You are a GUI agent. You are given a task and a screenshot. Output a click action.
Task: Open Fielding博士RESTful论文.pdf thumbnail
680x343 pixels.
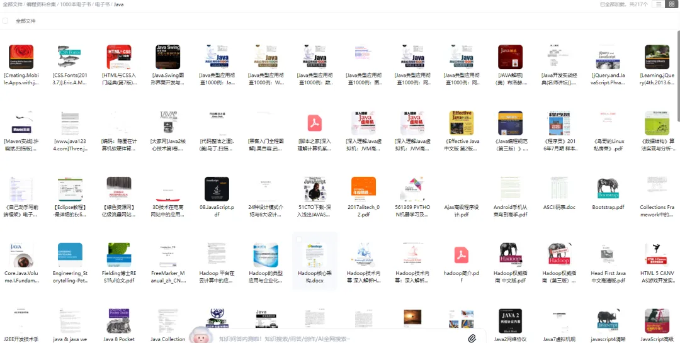(119, 254)
